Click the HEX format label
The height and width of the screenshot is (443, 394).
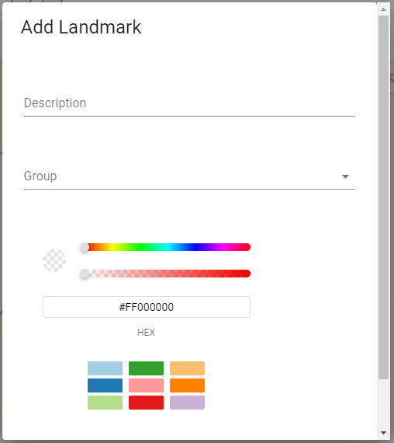(146, 333)
